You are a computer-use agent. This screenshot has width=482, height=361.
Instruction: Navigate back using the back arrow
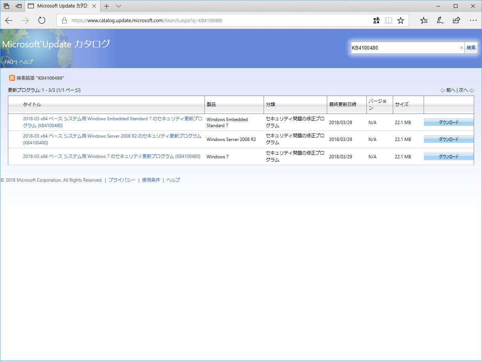(x=9, y=20)
